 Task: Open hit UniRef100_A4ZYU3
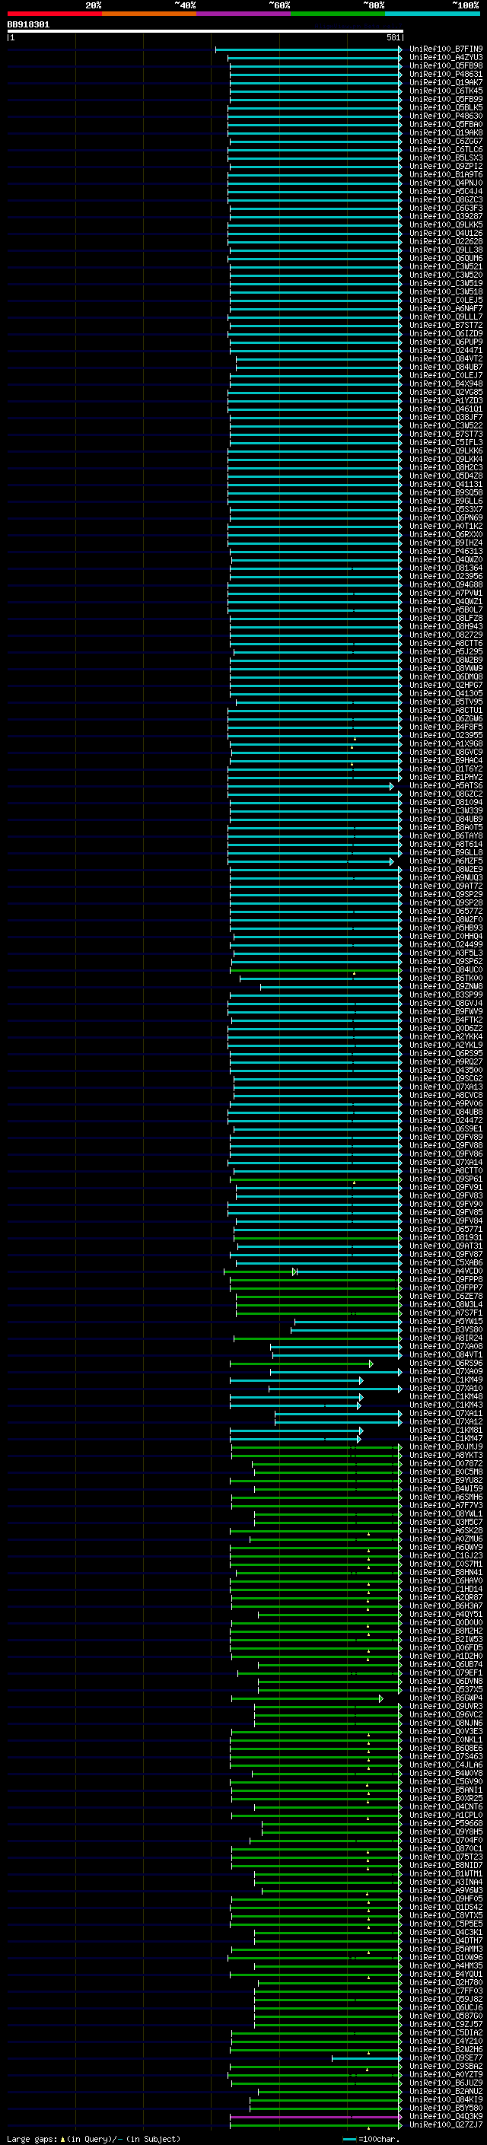446,58
